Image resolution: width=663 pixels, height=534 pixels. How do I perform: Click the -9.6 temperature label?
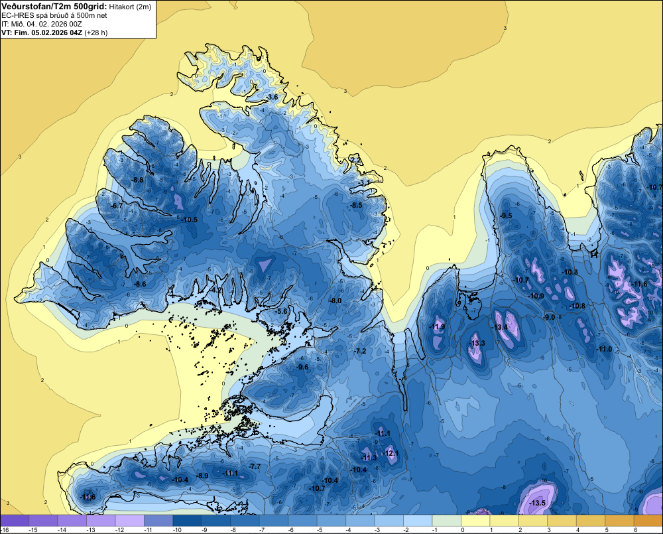(x=302, y=367)
